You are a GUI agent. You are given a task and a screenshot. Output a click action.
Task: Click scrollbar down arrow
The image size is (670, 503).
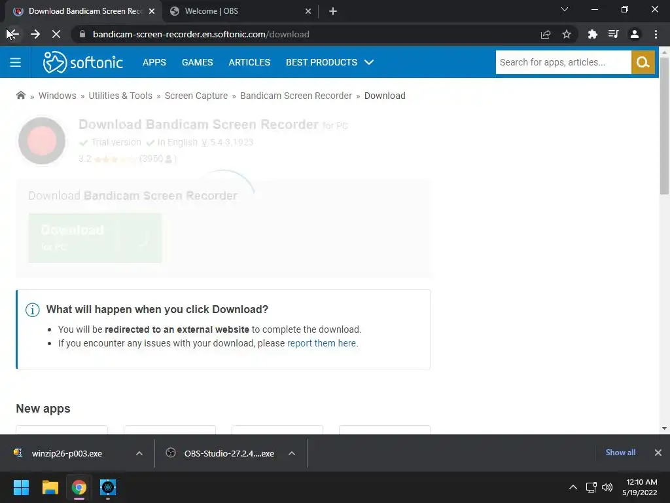point(664,428)
